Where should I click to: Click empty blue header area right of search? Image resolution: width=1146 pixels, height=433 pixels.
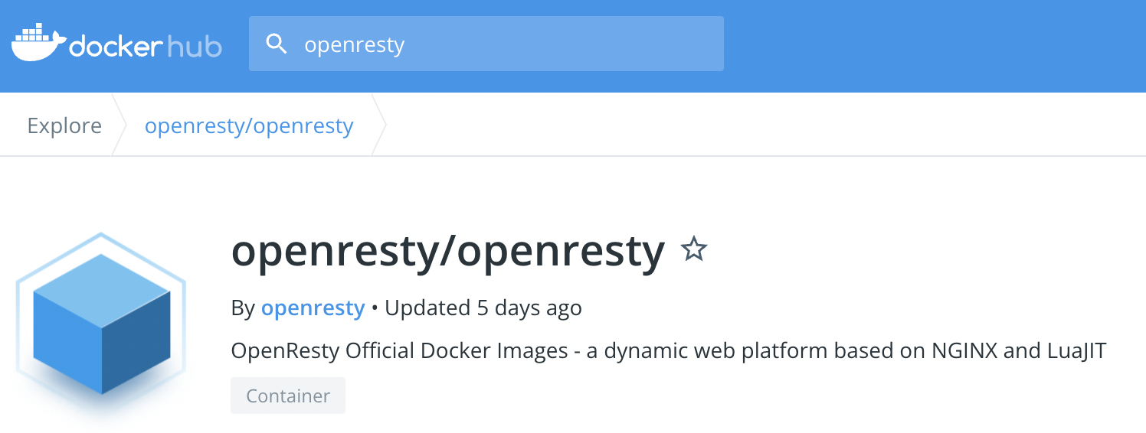click(919, 44)
